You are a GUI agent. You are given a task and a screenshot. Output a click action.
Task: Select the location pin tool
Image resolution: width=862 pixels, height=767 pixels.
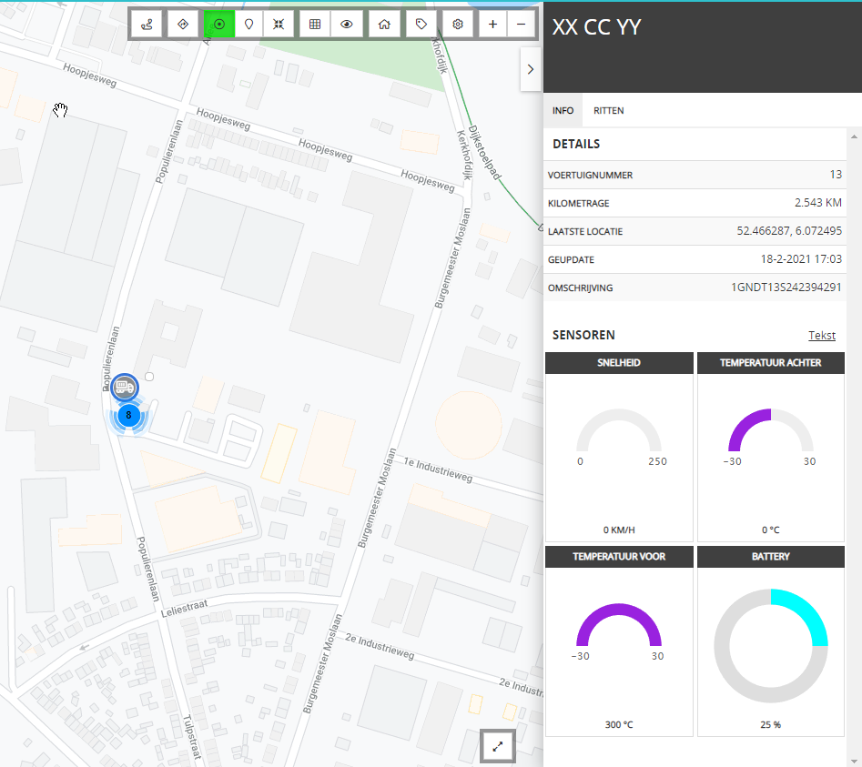pos(249,25)
